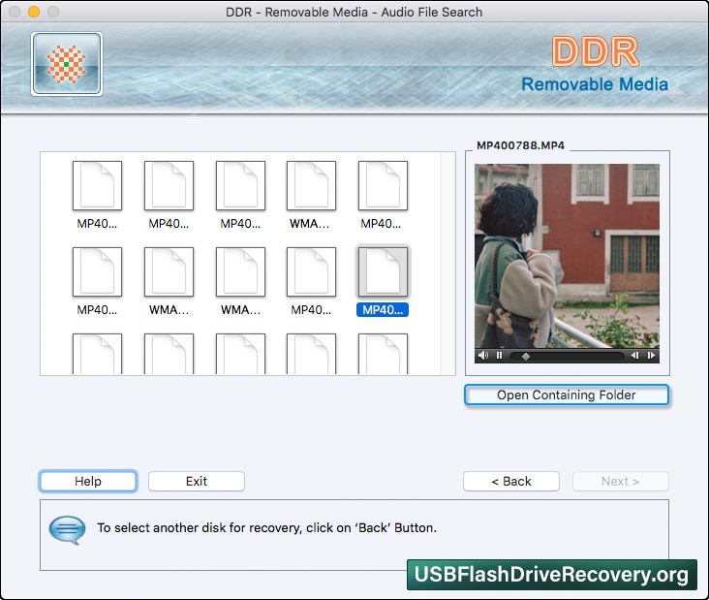Minimize the window with the yellow button
This screenshot has width=709, height=600.
tap(34, 12)
